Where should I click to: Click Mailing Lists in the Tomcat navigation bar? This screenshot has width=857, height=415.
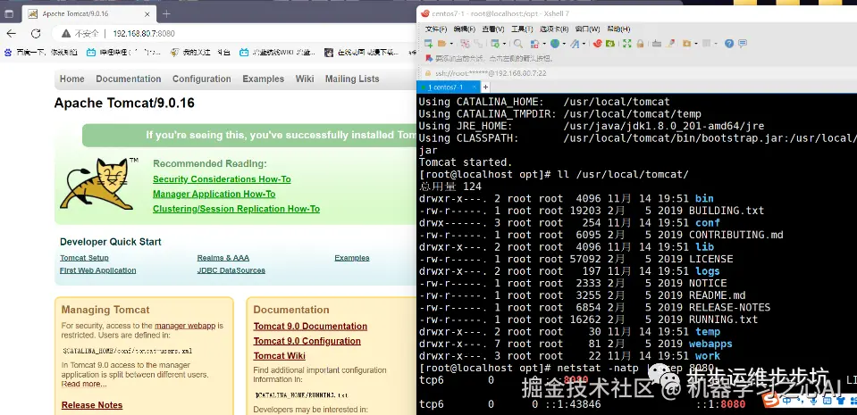click(x=352, y=79)
